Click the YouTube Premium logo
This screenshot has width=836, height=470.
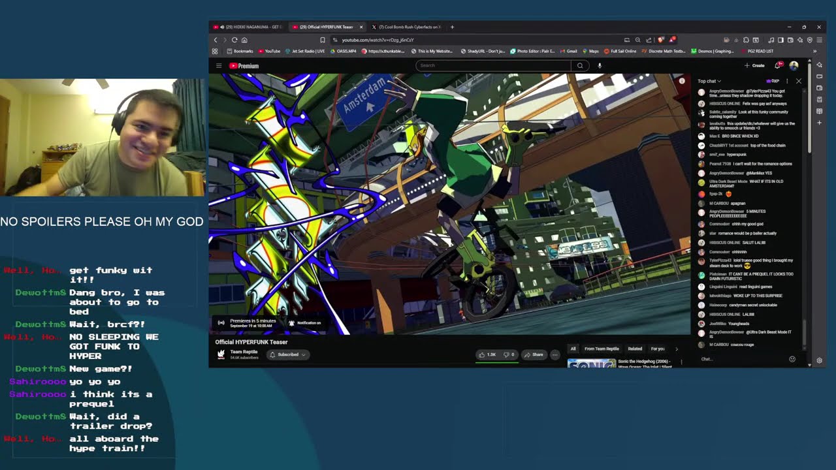point(244,66)
